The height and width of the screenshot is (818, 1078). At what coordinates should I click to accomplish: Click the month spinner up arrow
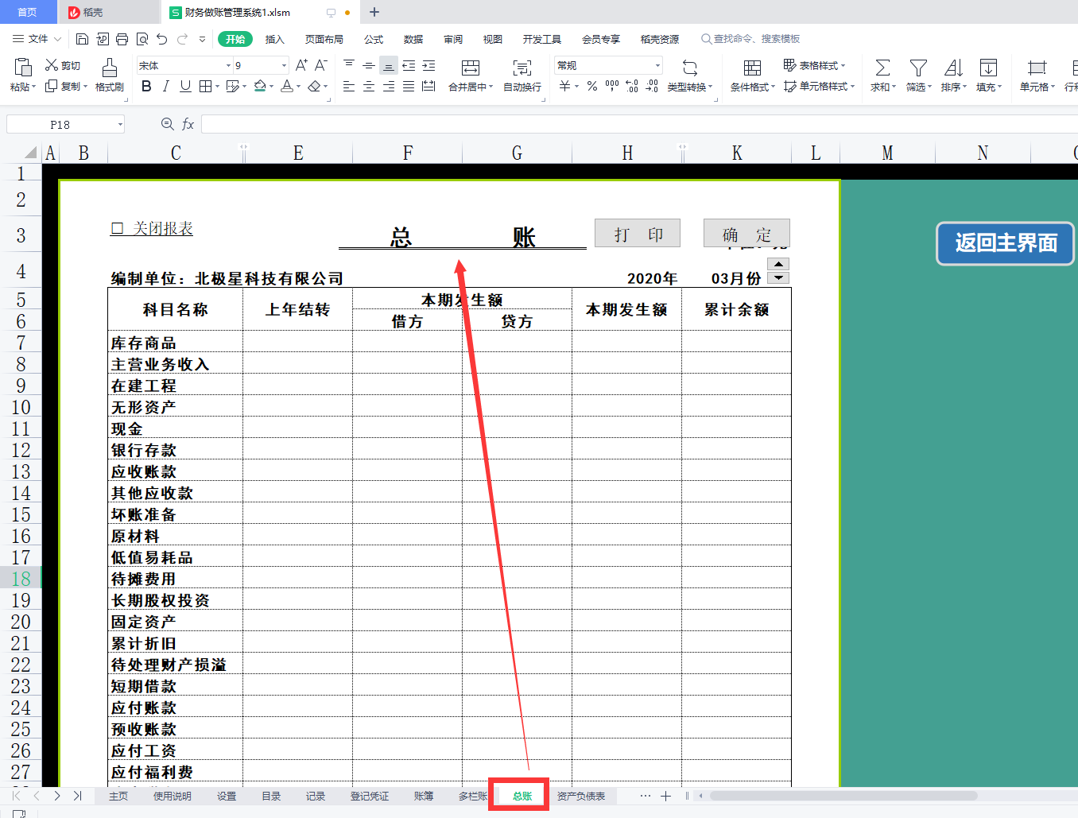pos(779,264)
